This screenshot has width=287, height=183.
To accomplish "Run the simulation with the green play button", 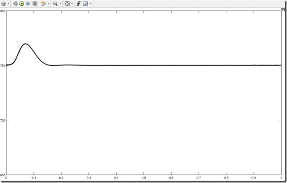I will click(21, 4).
